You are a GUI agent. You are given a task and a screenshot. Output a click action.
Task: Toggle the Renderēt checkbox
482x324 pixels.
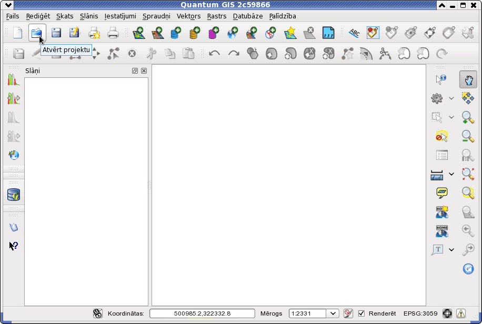coord(361,313)
